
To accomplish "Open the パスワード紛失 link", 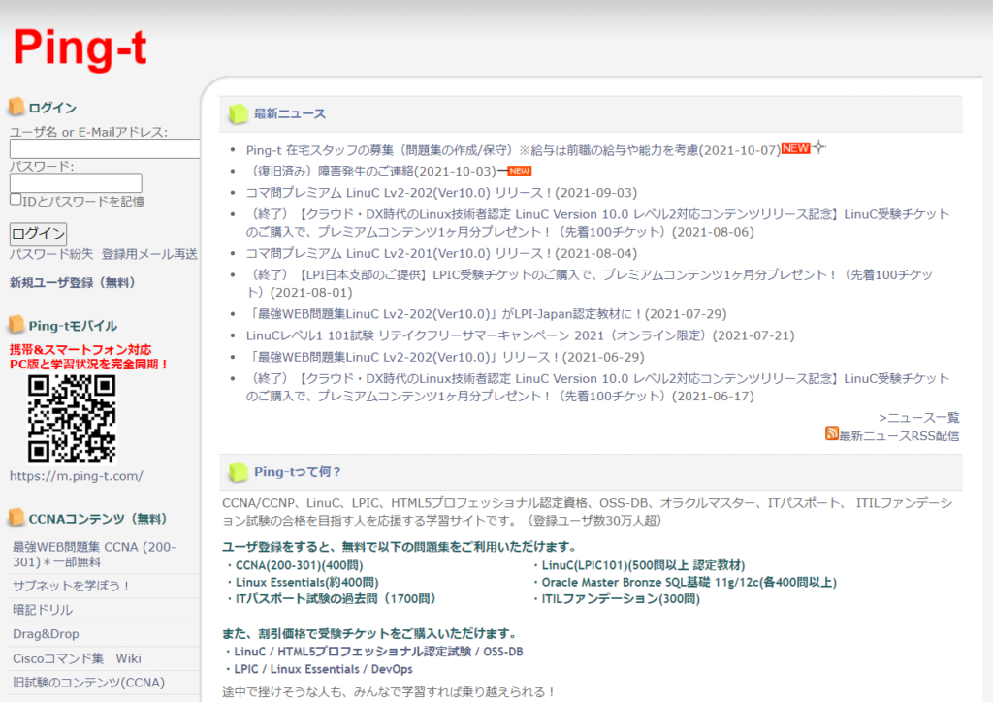I will (x=51, y=254).
